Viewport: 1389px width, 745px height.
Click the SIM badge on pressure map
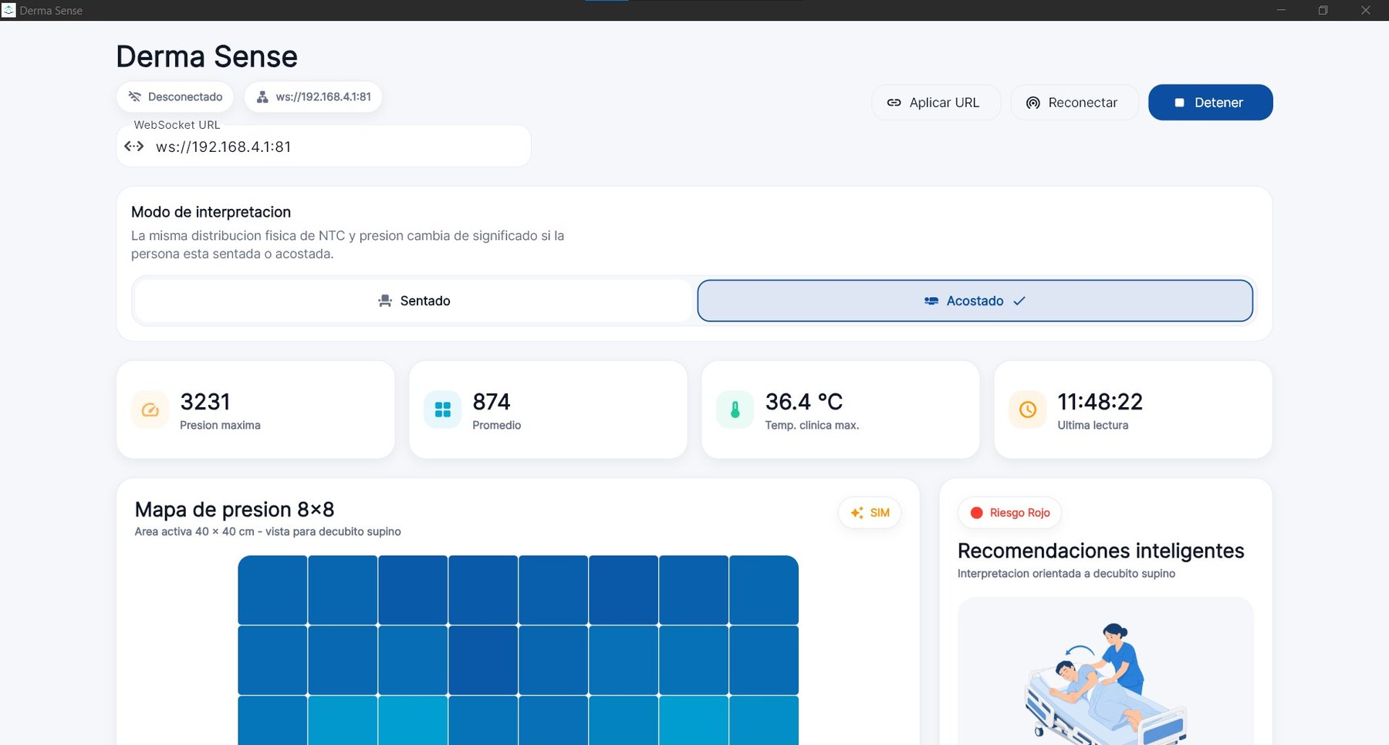point(870,513)
